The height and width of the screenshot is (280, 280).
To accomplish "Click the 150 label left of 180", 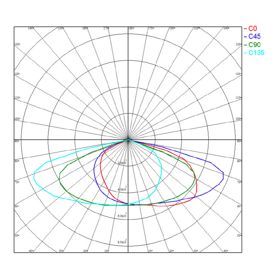I will pyautogui.click(x=60, y=28).
